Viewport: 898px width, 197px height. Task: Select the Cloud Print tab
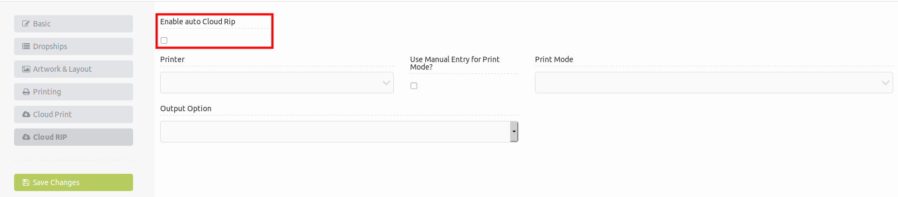tap(74, 114)
